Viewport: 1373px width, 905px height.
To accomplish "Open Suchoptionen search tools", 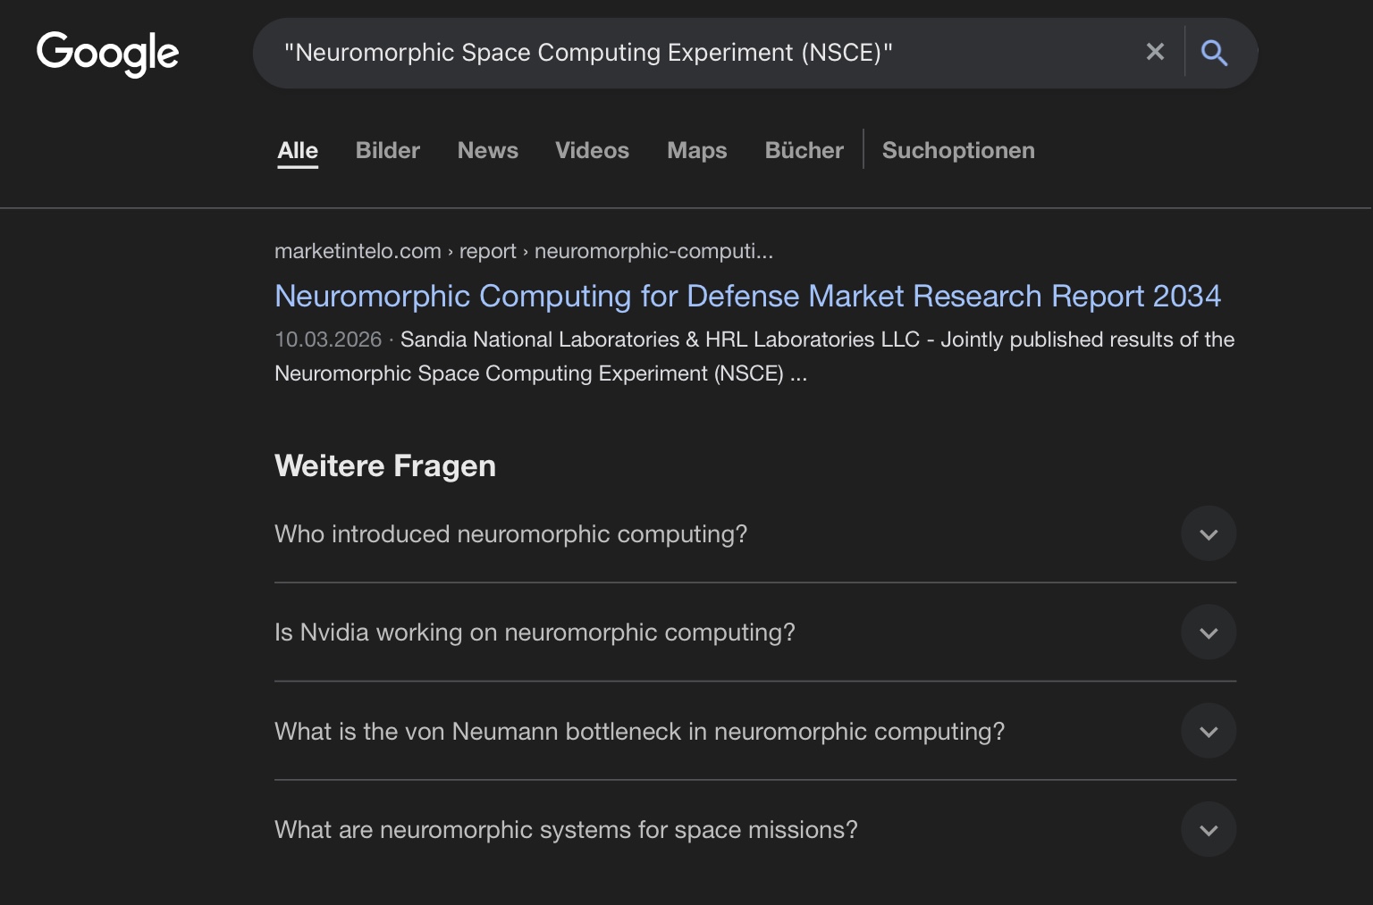I will click(958, 150).
